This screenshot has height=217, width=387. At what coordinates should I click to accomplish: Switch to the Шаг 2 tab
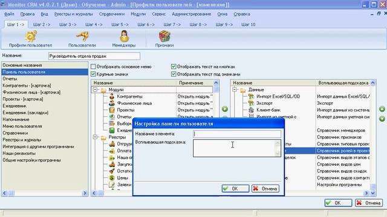(x=42, y=24)
